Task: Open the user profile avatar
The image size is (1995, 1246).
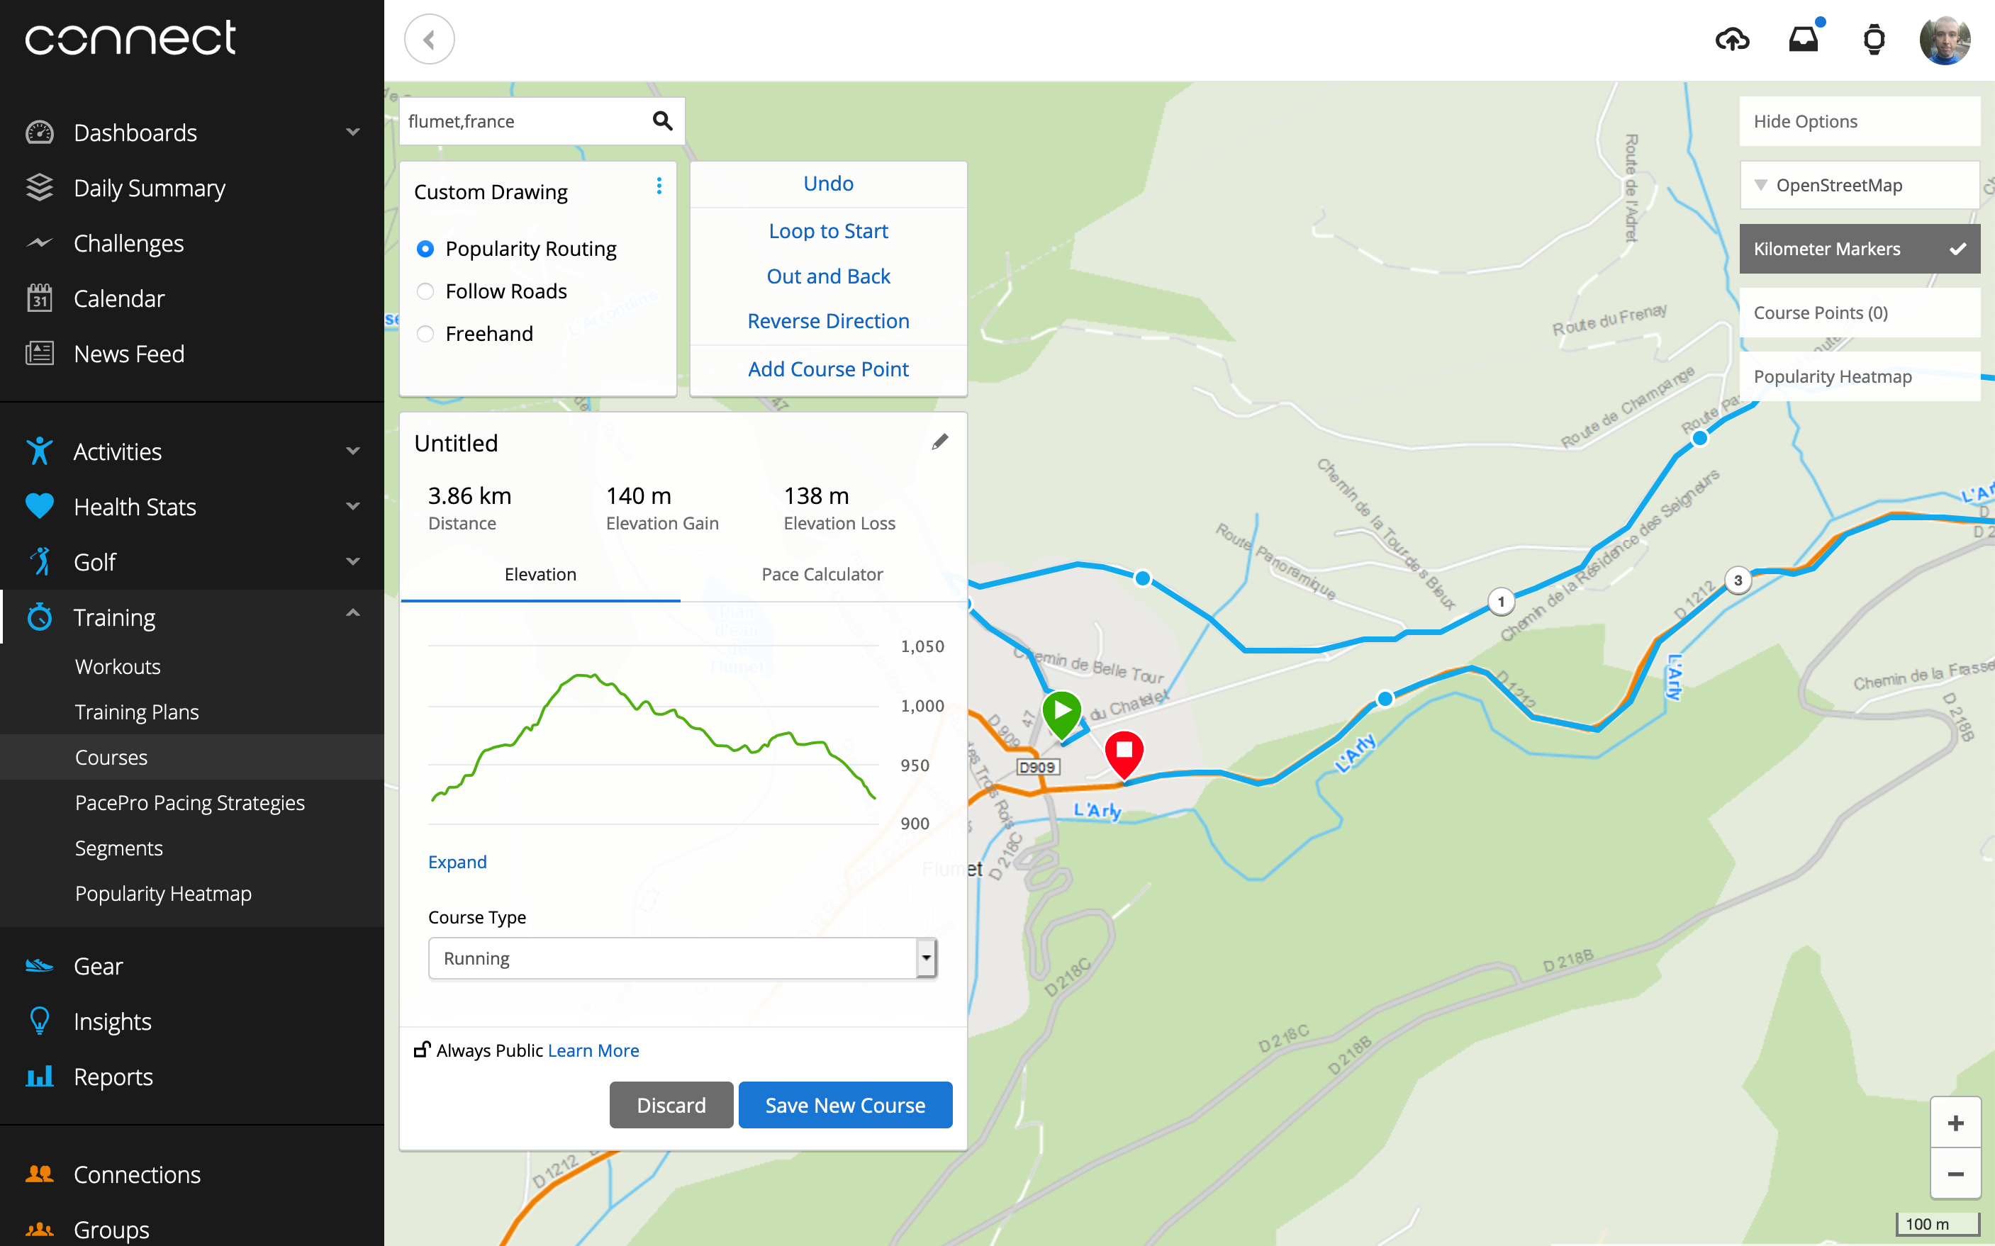Action: (x=1944, y=40)
